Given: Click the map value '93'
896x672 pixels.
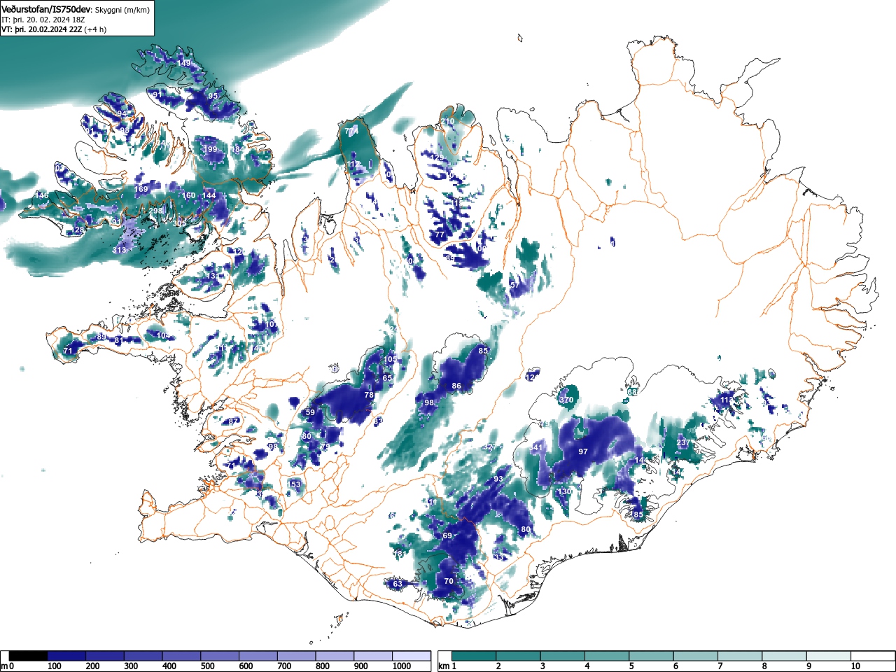Looking at the screenshot, I should pos(498,479).
